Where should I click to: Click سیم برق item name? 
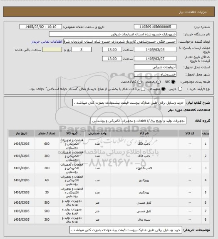pyautogui.click(x=144, y=219)
